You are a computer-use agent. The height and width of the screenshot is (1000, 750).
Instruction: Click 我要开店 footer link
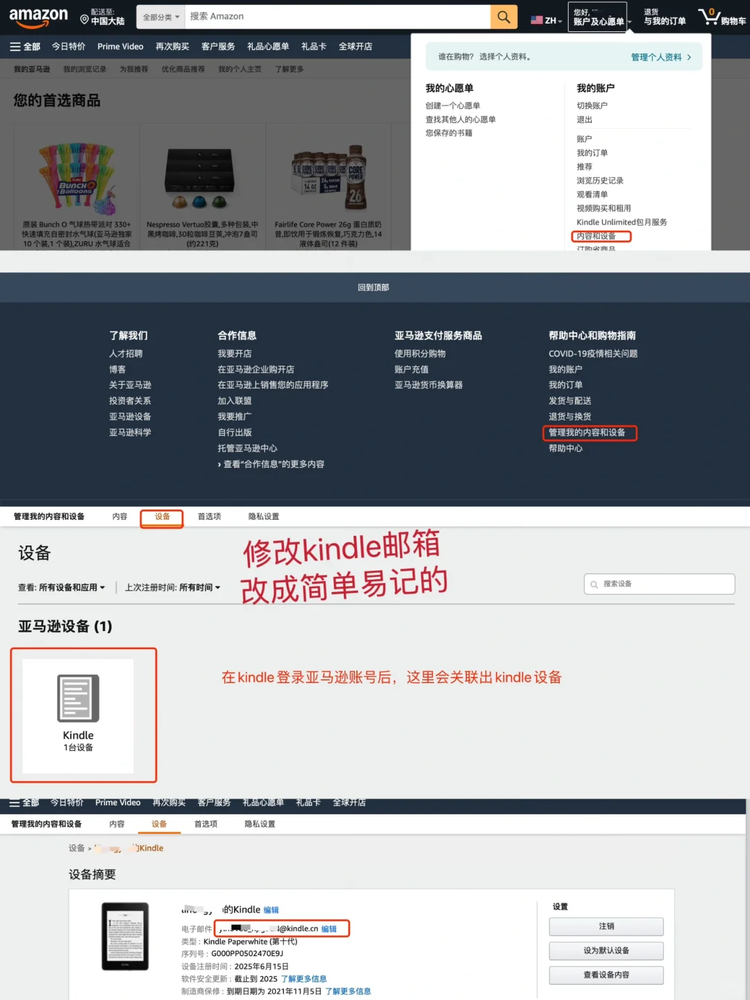click(235, 354)
